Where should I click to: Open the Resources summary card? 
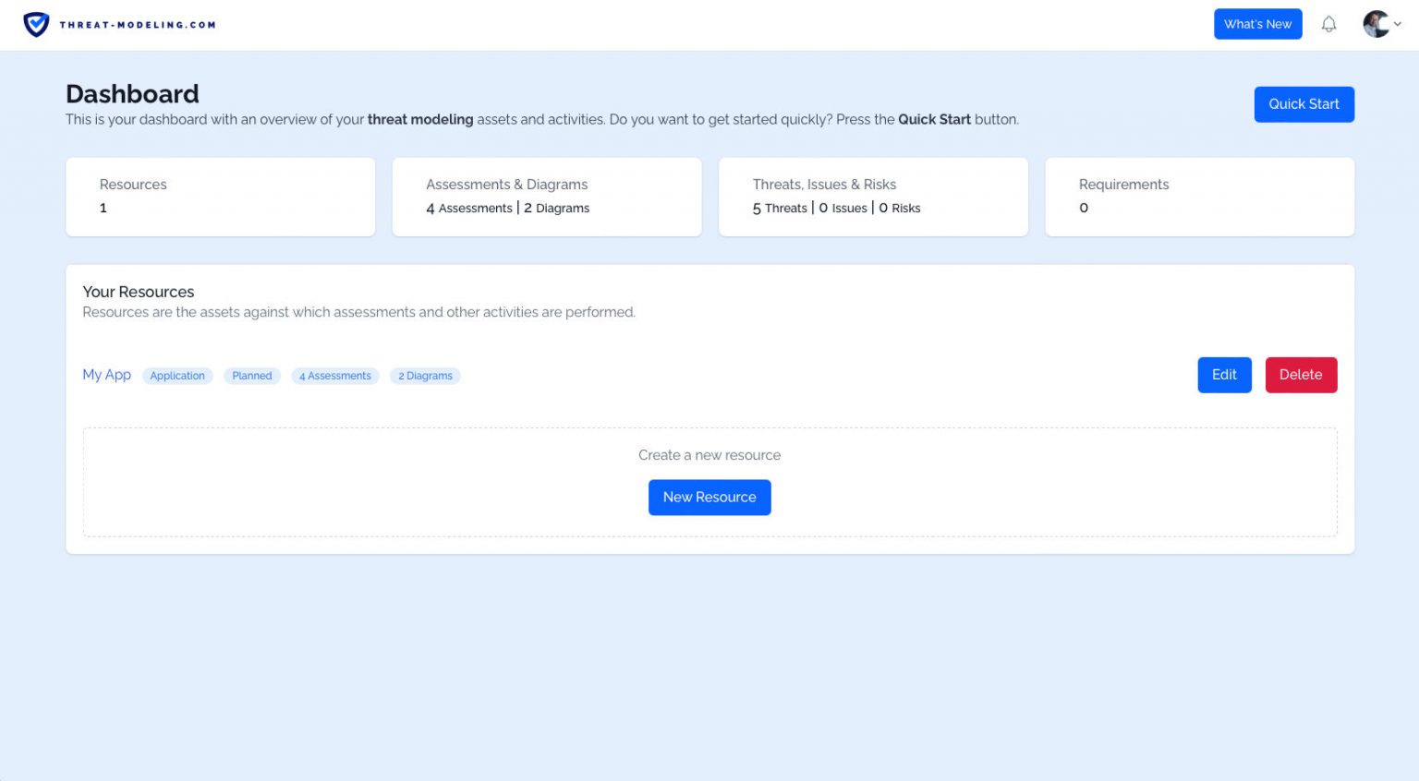tap(220, 196)
